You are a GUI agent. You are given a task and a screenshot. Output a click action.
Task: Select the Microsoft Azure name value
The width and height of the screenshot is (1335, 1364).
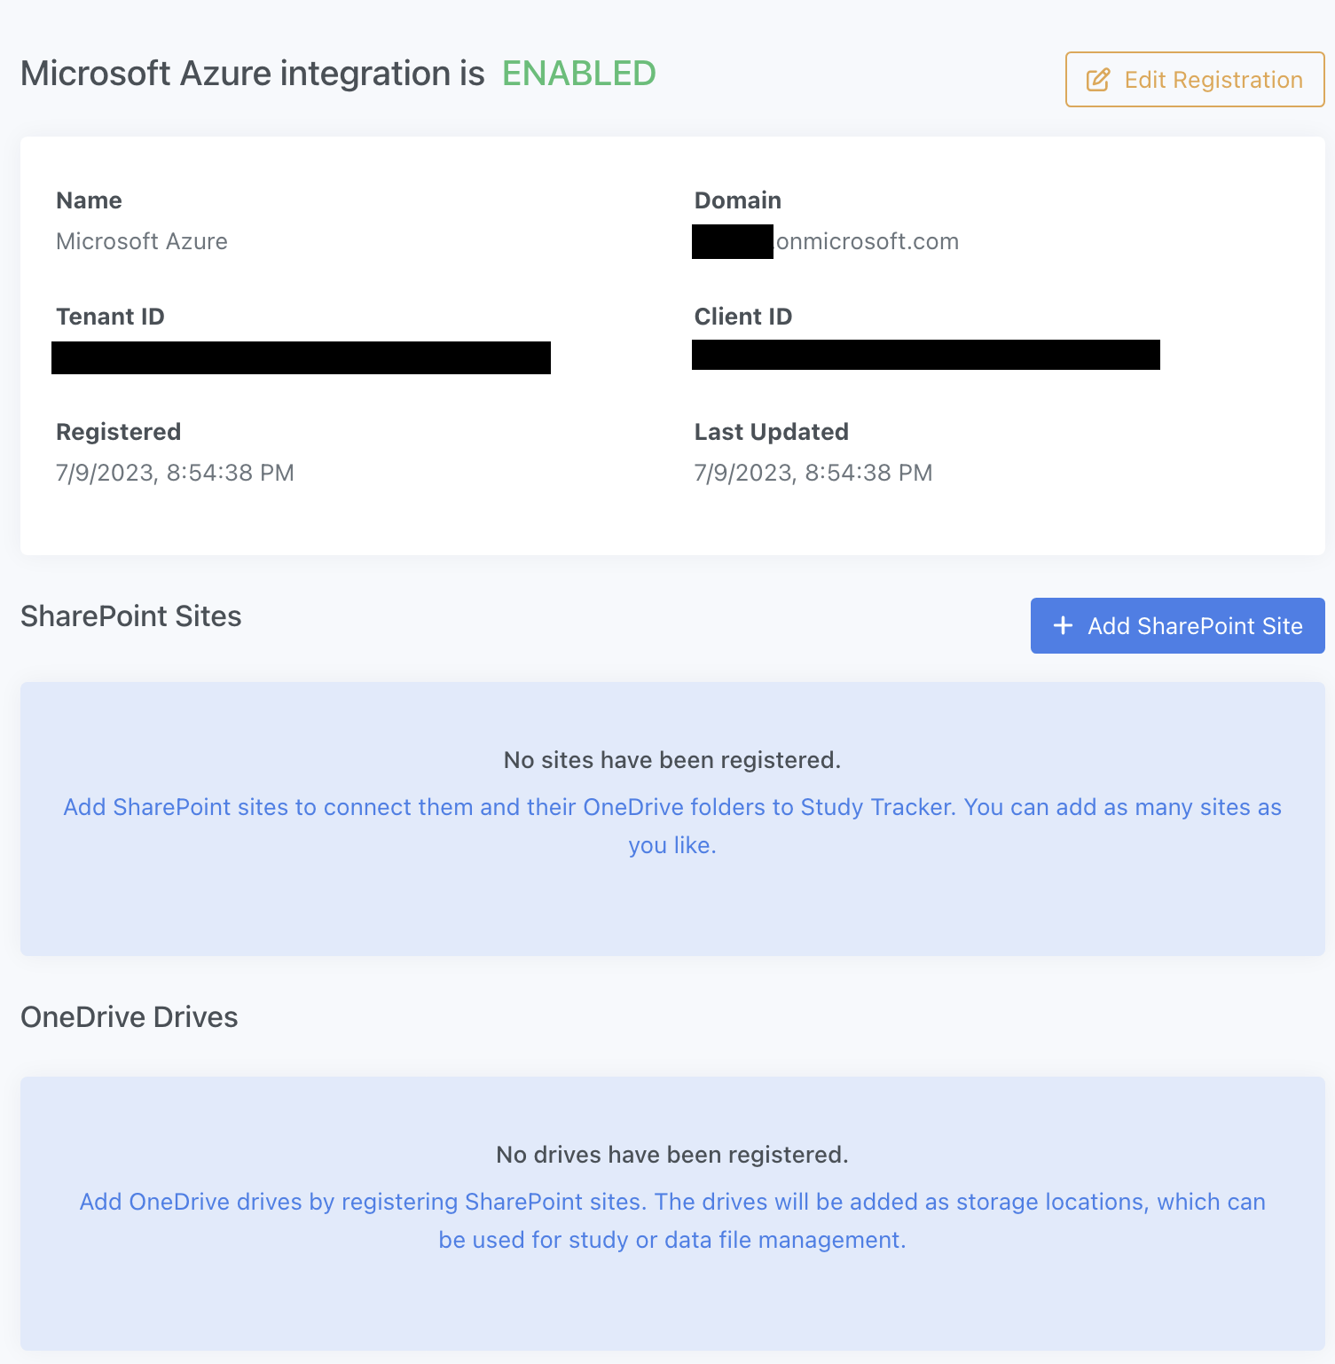pyautogui.click(x=142, y=241)
